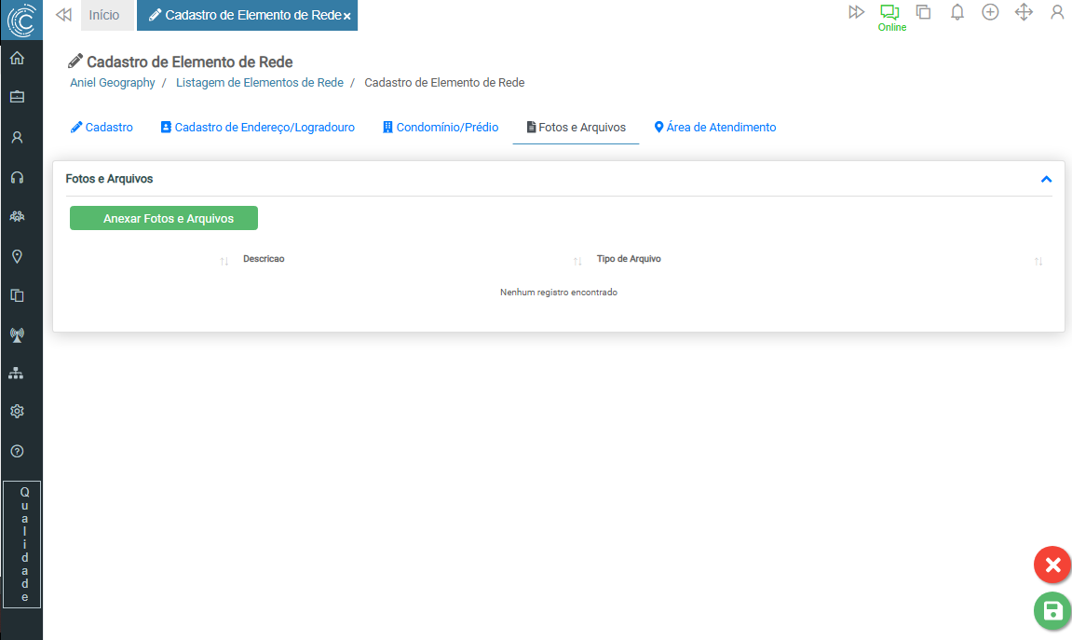Image resolution: width=1072 pixels, height=640 pixels.
Task: Close the Cadastro de Elemento de Rede tab
Action: 347,17
